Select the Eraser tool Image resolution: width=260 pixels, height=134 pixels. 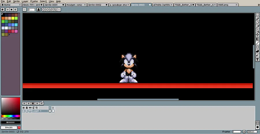click(x=257, y=23)
